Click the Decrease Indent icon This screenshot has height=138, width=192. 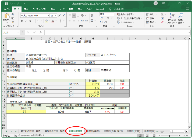pos(83,21)
